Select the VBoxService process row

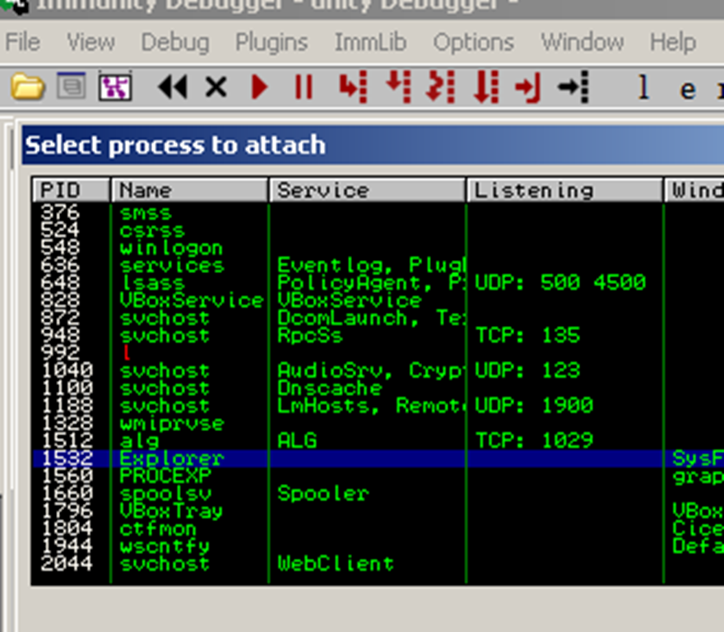click(191, 300)
